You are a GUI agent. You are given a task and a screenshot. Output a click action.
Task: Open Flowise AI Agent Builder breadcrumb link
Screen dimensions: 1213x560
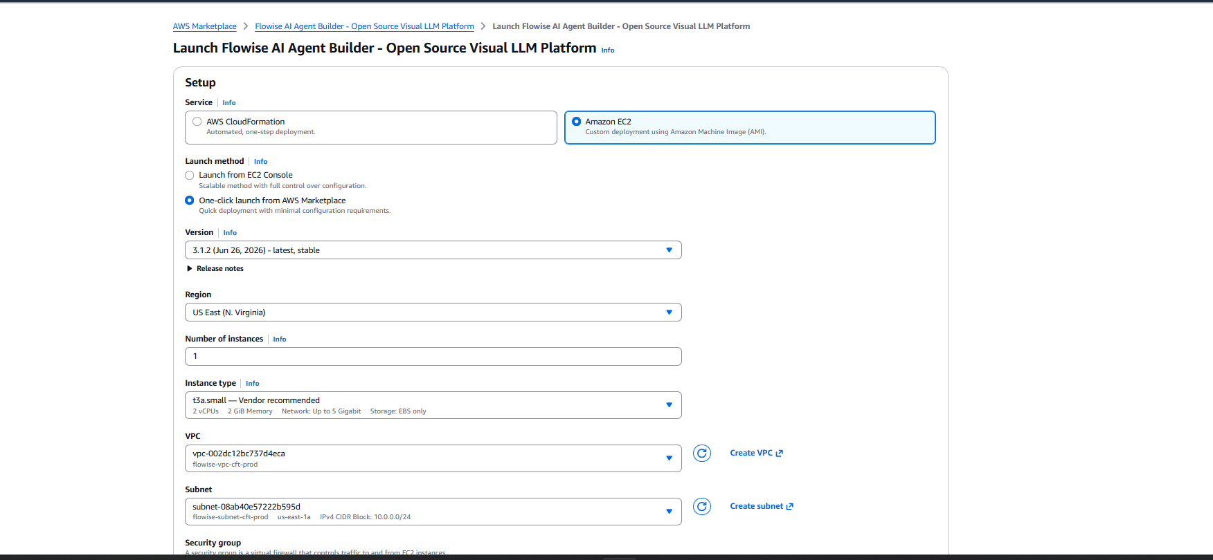(365, 26)
